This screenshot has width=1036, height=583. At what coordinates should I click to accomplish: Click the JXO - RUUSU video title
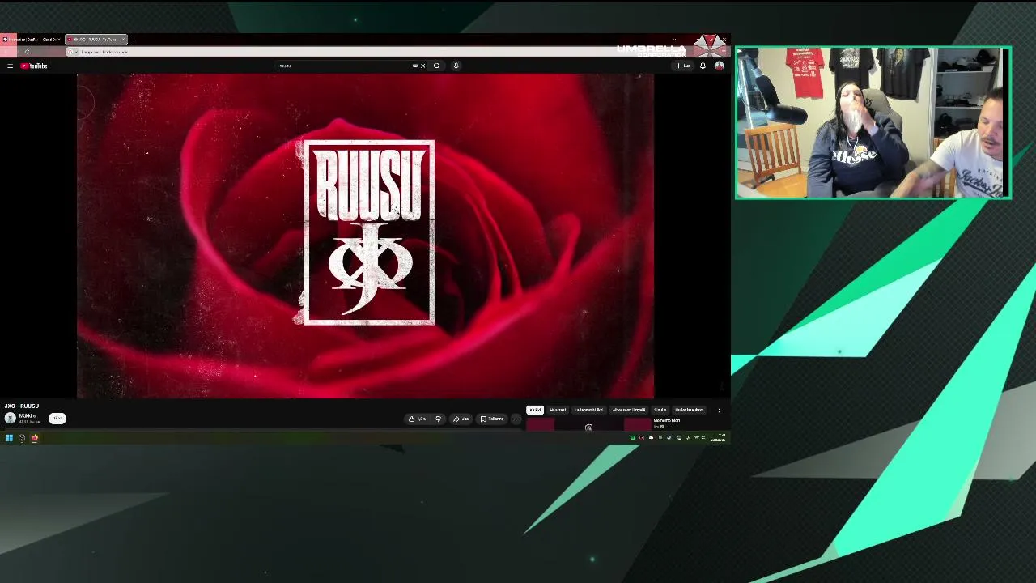[22, 406]
